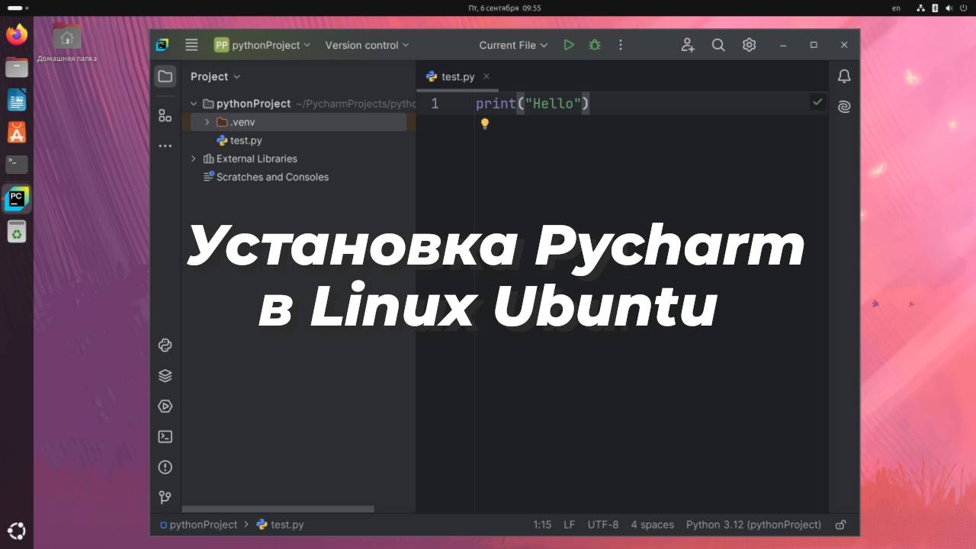
Task: Open the clock and calendar in top bar
Action: (x=504, y=8)
